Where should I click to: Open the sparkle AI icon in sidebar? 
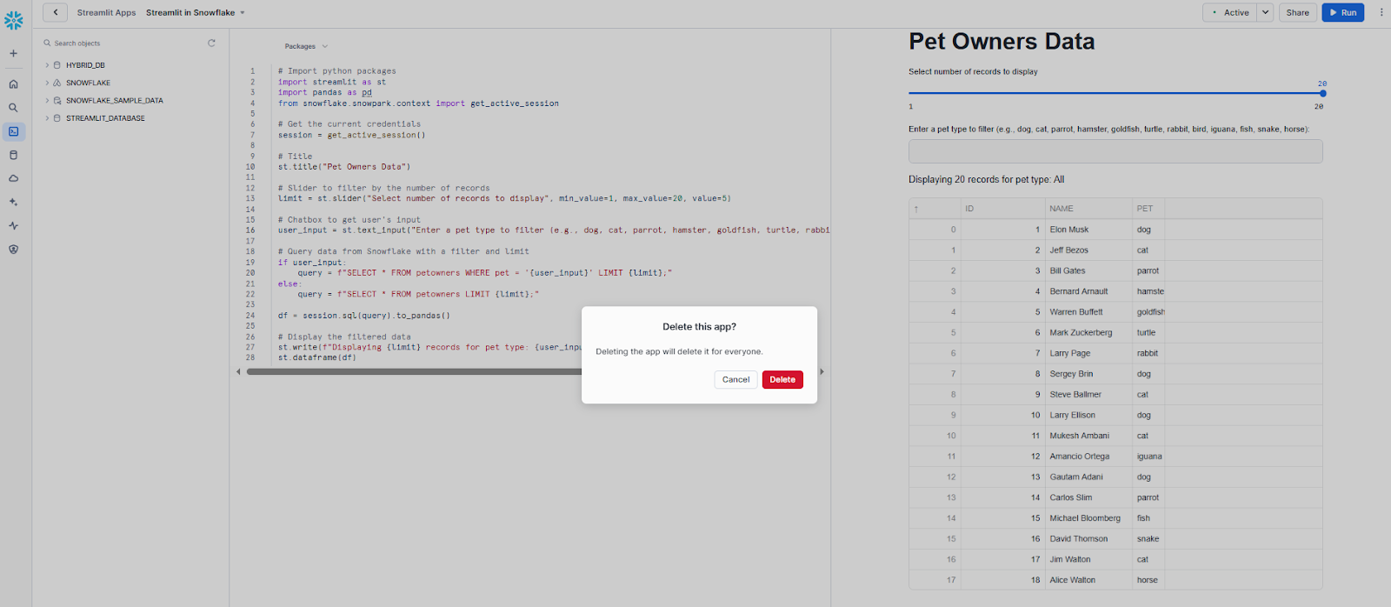(x=13, y=202)
